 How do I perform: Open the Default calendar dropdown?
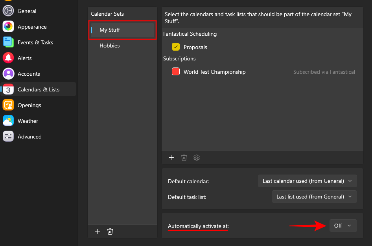point(307,181)
